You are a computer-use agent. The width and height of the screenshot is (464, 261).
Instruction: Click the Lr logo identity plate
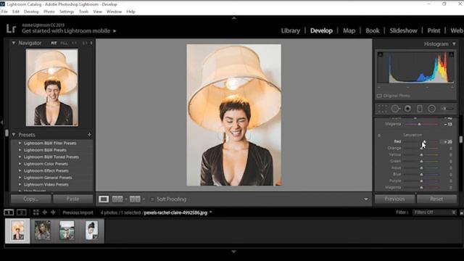point(12,29)
